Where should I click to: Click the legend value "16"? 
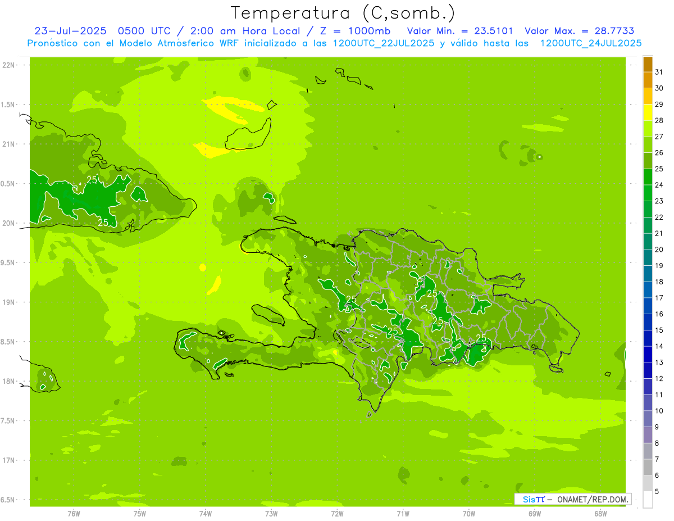point(659,314)
